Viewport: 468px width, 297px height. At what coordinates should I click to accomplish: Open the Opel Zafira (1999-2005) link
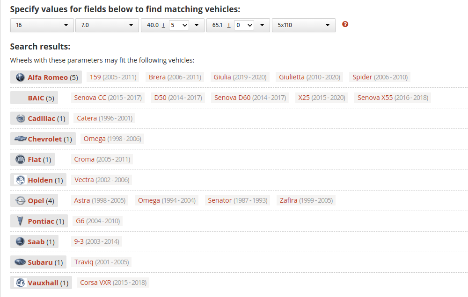click(306, 200)
